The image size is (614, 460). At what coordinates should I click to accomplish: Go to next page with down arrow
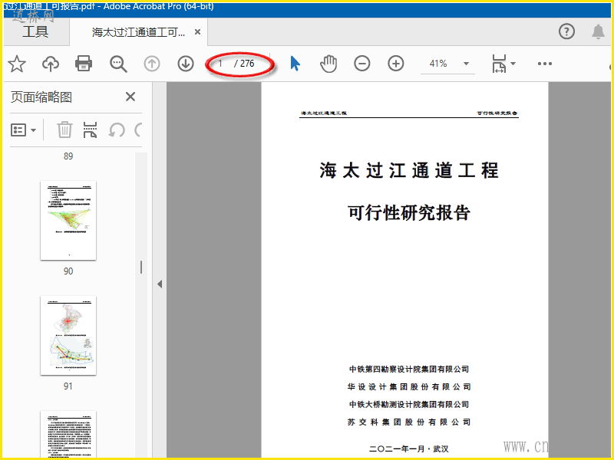pos(186,64)
